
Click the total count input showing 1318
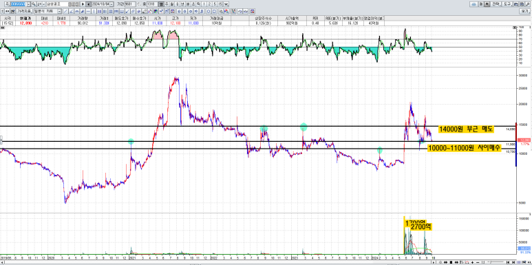tap(152, 4)
